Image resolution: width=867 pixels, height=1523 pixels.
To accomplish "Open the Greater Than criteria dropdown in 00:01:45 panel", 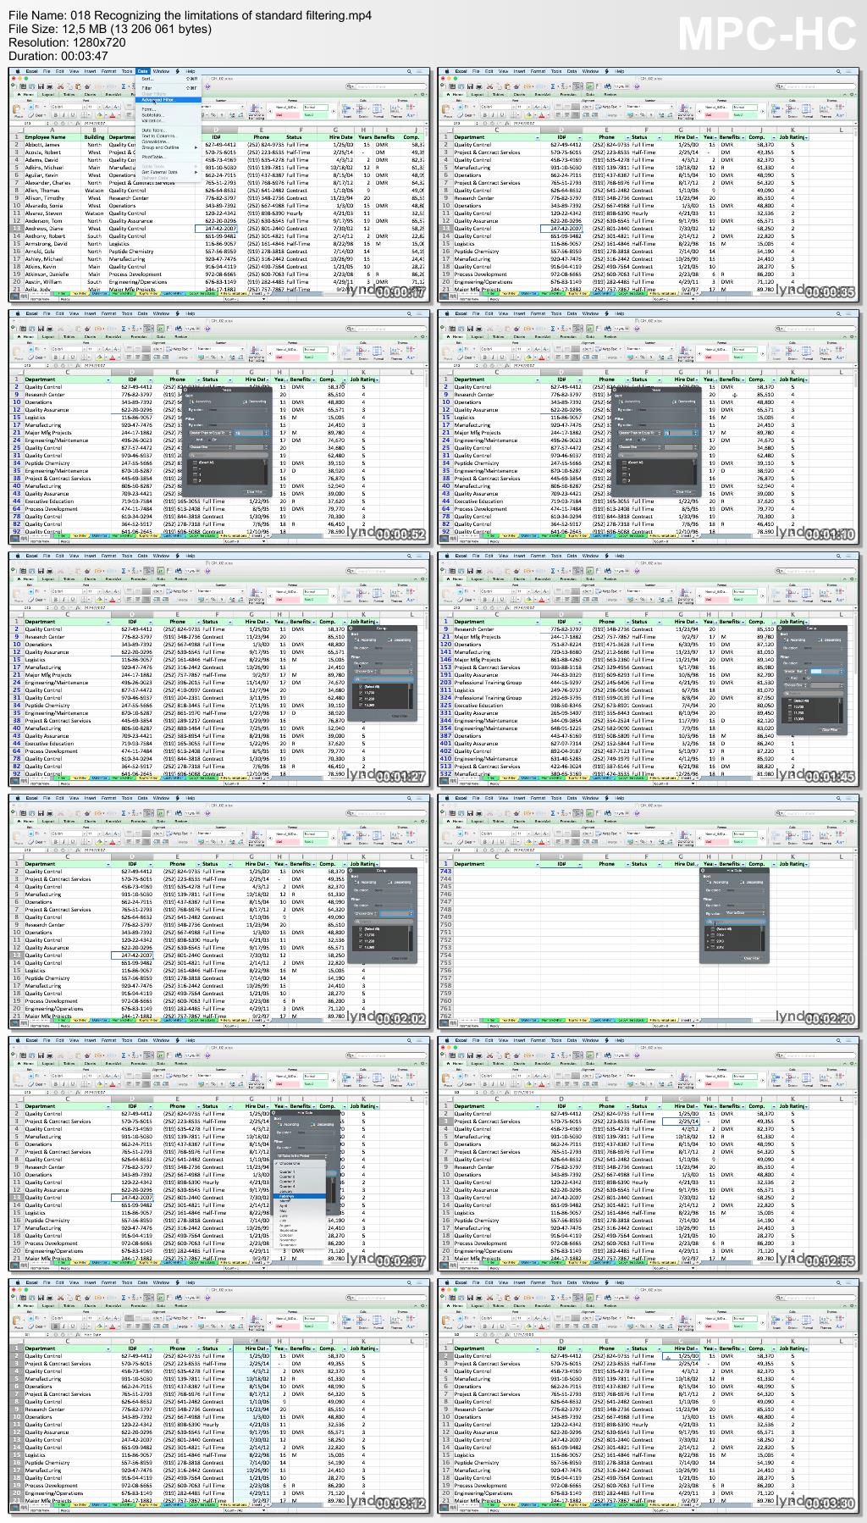I will click(x=795, y=671).
